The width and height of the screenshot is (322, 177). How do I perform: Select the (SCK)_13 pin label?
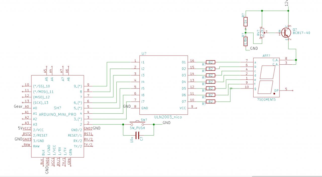pos(41,103)
